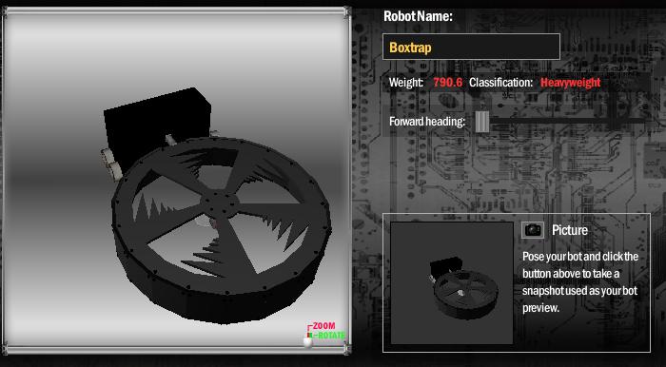Click the Heavyweight classification value
The image size is (666, 367).
[571, 83]
